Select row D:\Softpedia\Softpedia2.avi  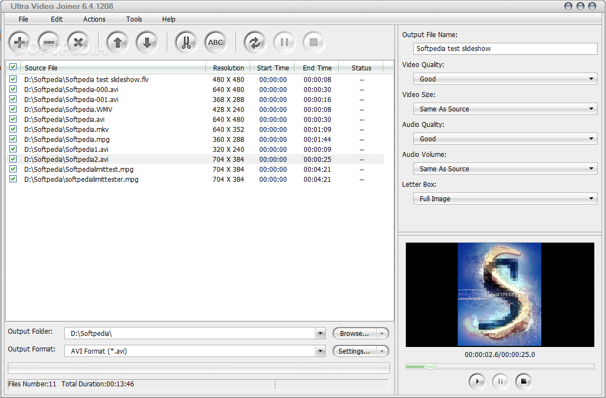tap(195, 159)
